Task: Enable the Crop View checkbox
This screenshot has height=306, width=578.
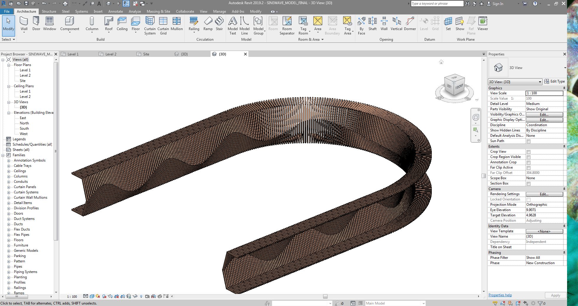Action: pos(528,152)
